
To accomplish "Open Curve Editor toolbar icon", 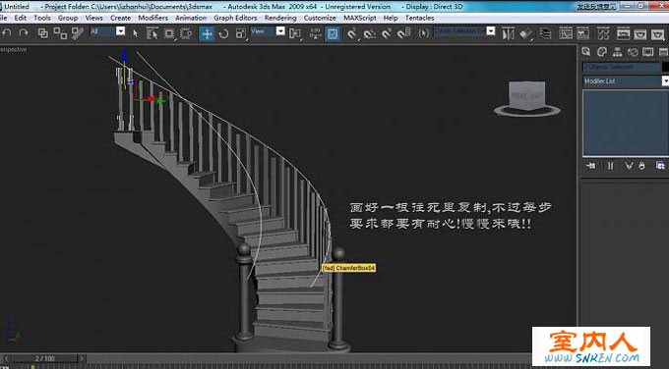I will click(x=566, y=33).
